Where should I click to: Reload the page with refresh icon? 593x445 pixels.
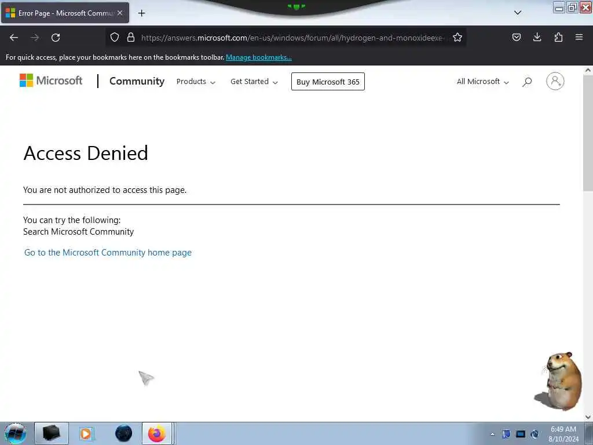(x=56, y=38)
